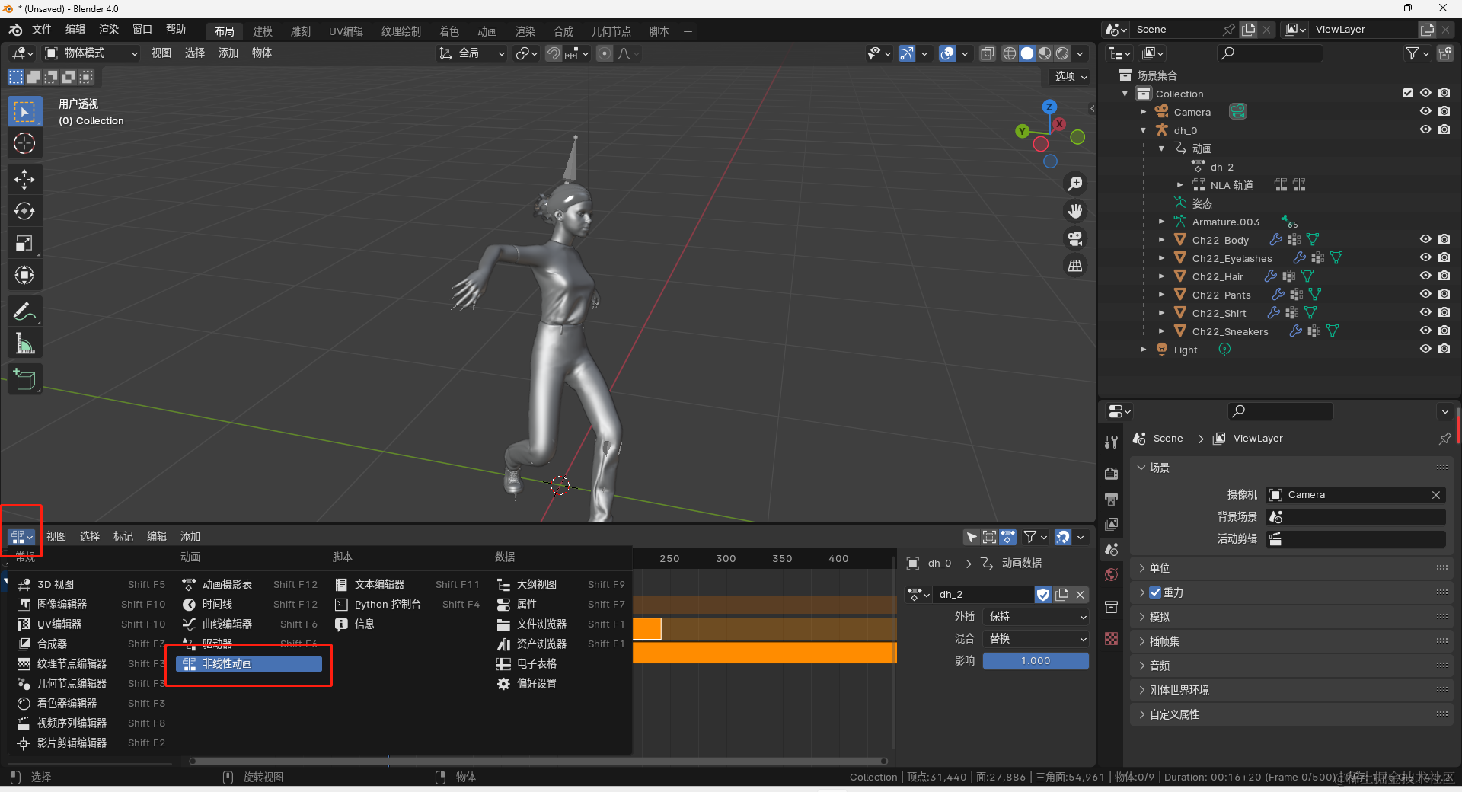The width and height of the screenshot is (1462, 792).
Task: Open the Object Mode dropdown
Action: (91, 53)
